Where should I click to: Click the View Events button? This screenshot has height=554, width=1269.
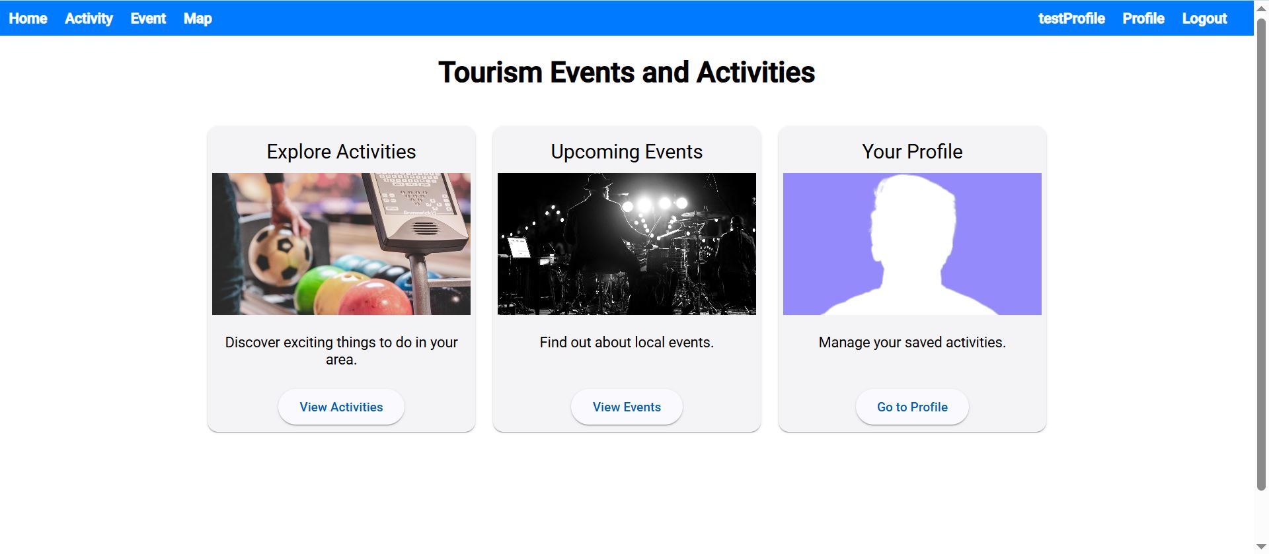(x=626, y=407)
